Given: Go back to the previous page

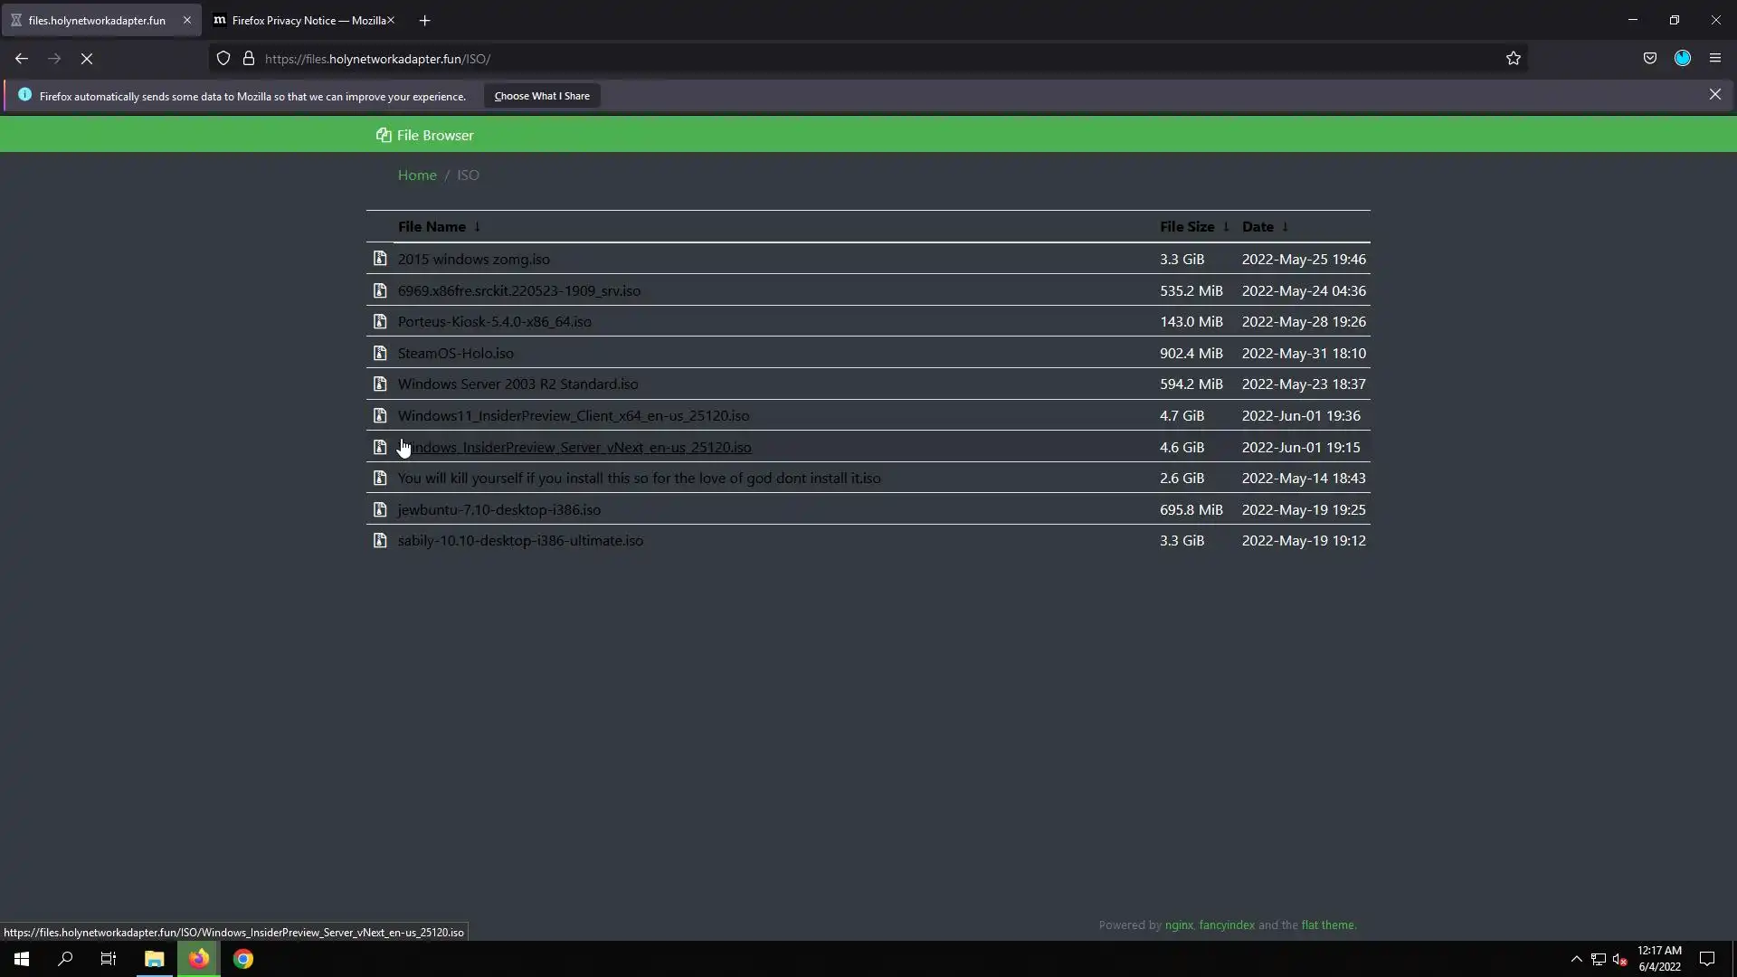Looking at the screenshot, I should click(22, 59).
